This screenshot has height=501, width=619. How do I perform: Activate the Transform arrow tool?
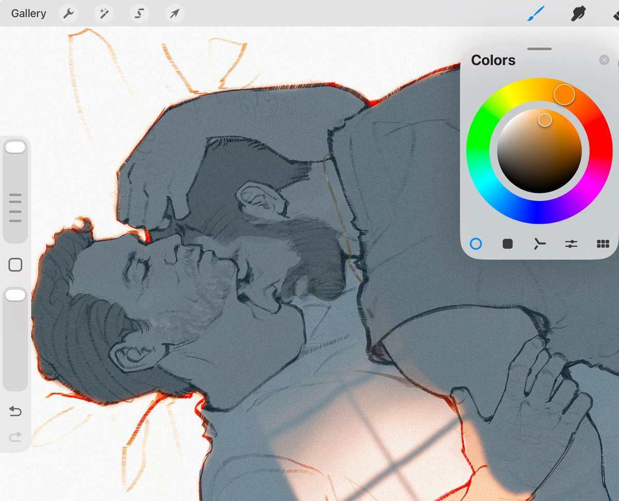(x=174, y=13)
